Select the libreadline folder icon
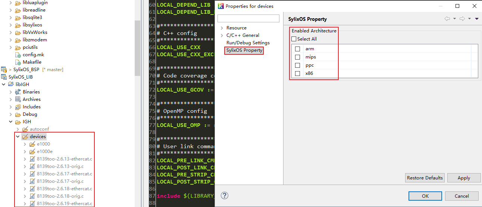The image size is (482, 207). pos(18,10)
